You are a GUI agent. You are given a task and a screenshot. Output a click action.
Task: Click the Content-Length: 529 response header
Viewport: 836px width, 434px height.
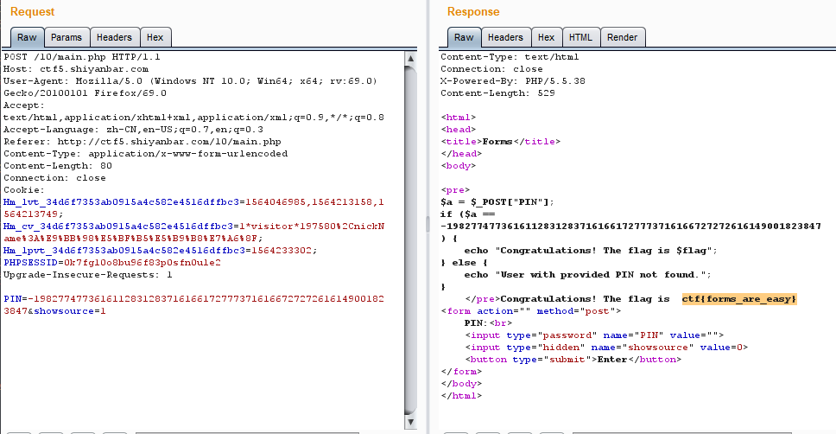pyautogui.click(x=497, y=93)
